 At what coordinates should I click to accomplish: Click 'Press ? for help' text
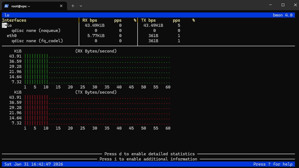coord(273,164)
